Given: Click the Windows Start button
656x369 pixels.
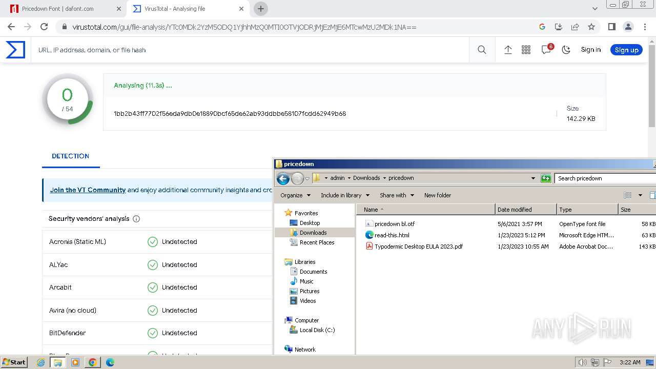Looking at the screenshot, I should (14, 362).
